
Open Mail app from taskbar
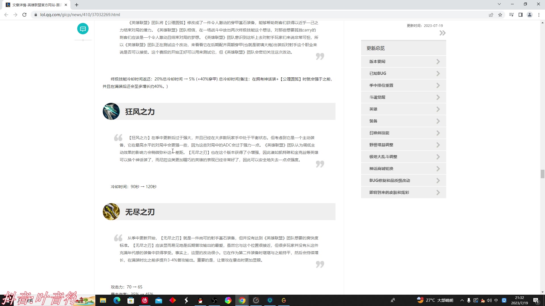[x=158, y=300]
